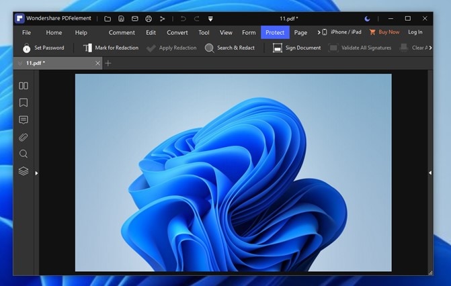The width and height of the screenshot is (451, 286).
Task: Click Sign Document
Action: (296, 48)
